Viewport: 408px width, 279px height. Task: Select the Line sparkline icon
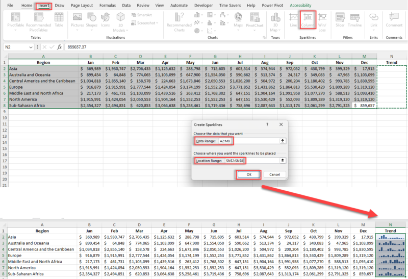(293, 20)
